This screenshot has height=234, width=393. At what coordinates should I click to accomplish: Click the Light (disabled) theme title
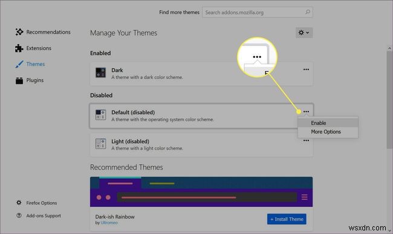coord(131,142)
